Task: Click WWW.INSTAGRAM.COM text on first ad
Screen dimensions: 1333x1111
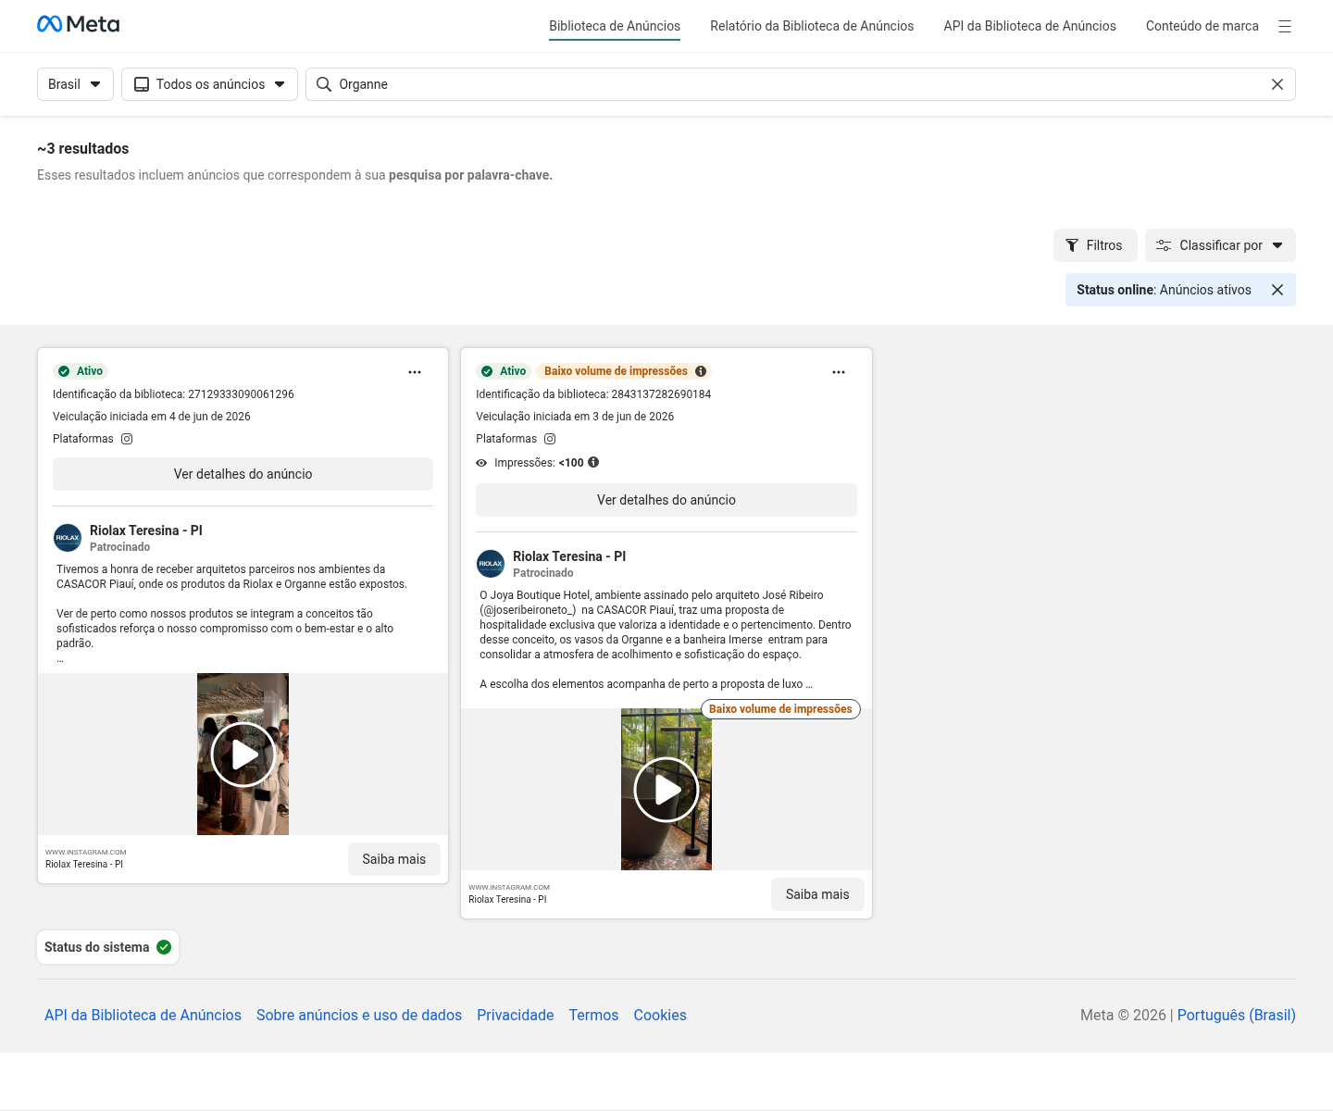Action: [x=86, y=852]
